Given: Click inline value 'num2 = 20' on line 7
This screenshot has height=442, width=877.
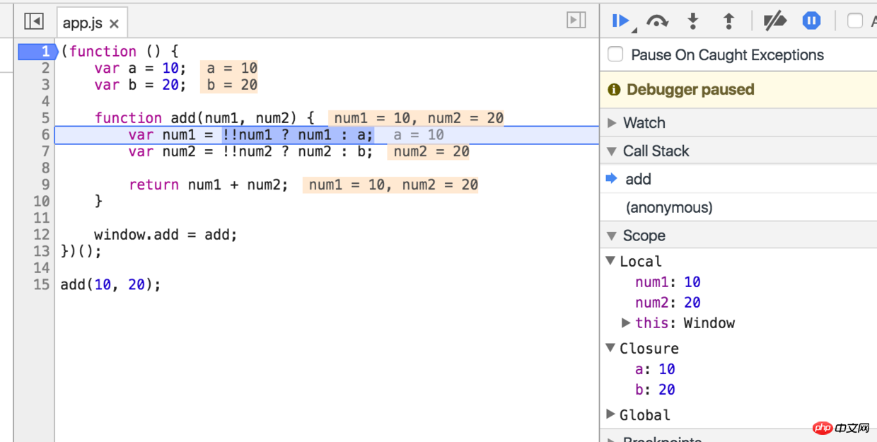Looking at the screenshot, I should click(x=429, y=151).
